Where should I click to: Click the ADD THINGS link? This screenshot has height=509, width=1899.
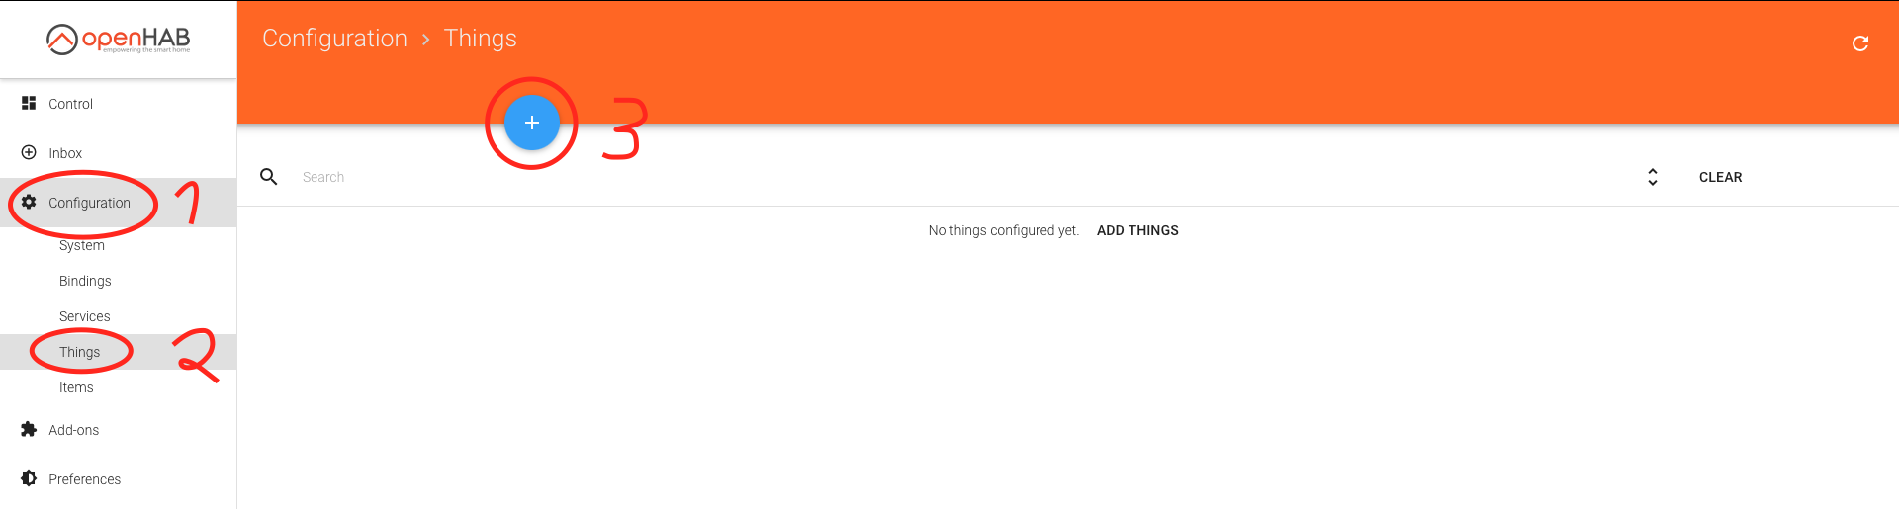tap(1137, 230)
